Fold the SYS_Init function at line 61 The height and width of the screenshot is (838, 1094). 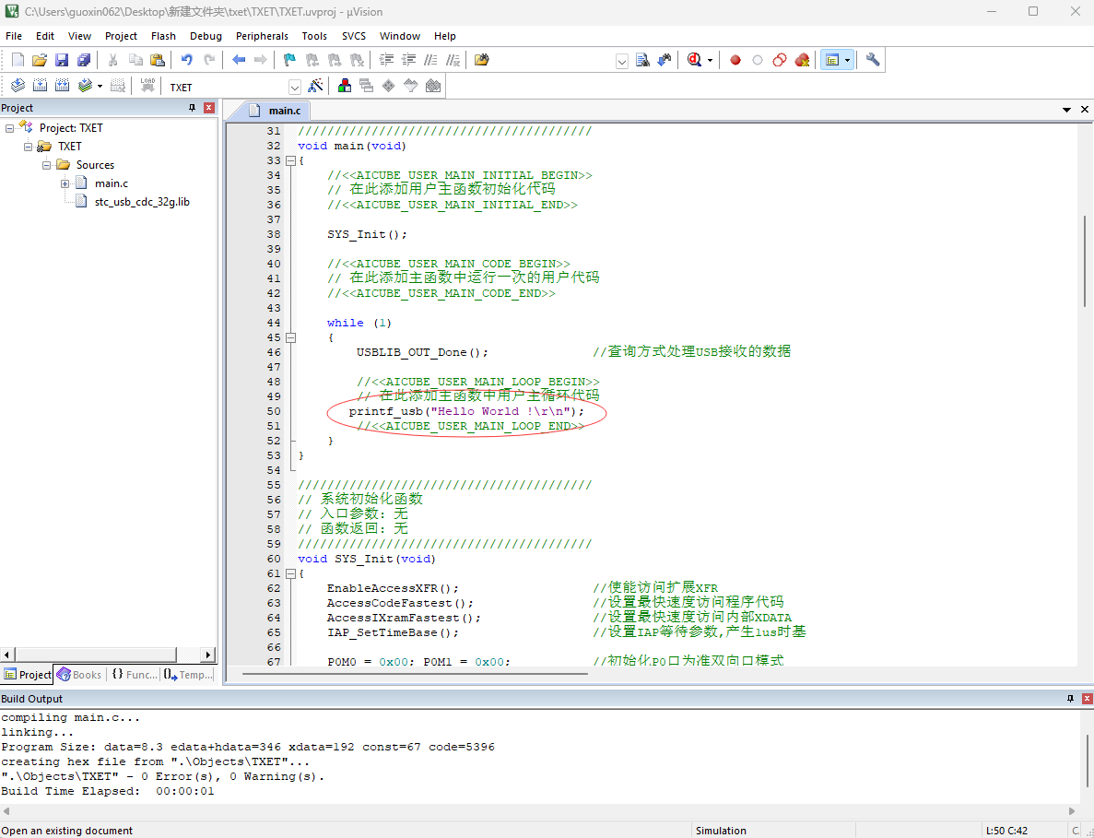tap(291, 573)
